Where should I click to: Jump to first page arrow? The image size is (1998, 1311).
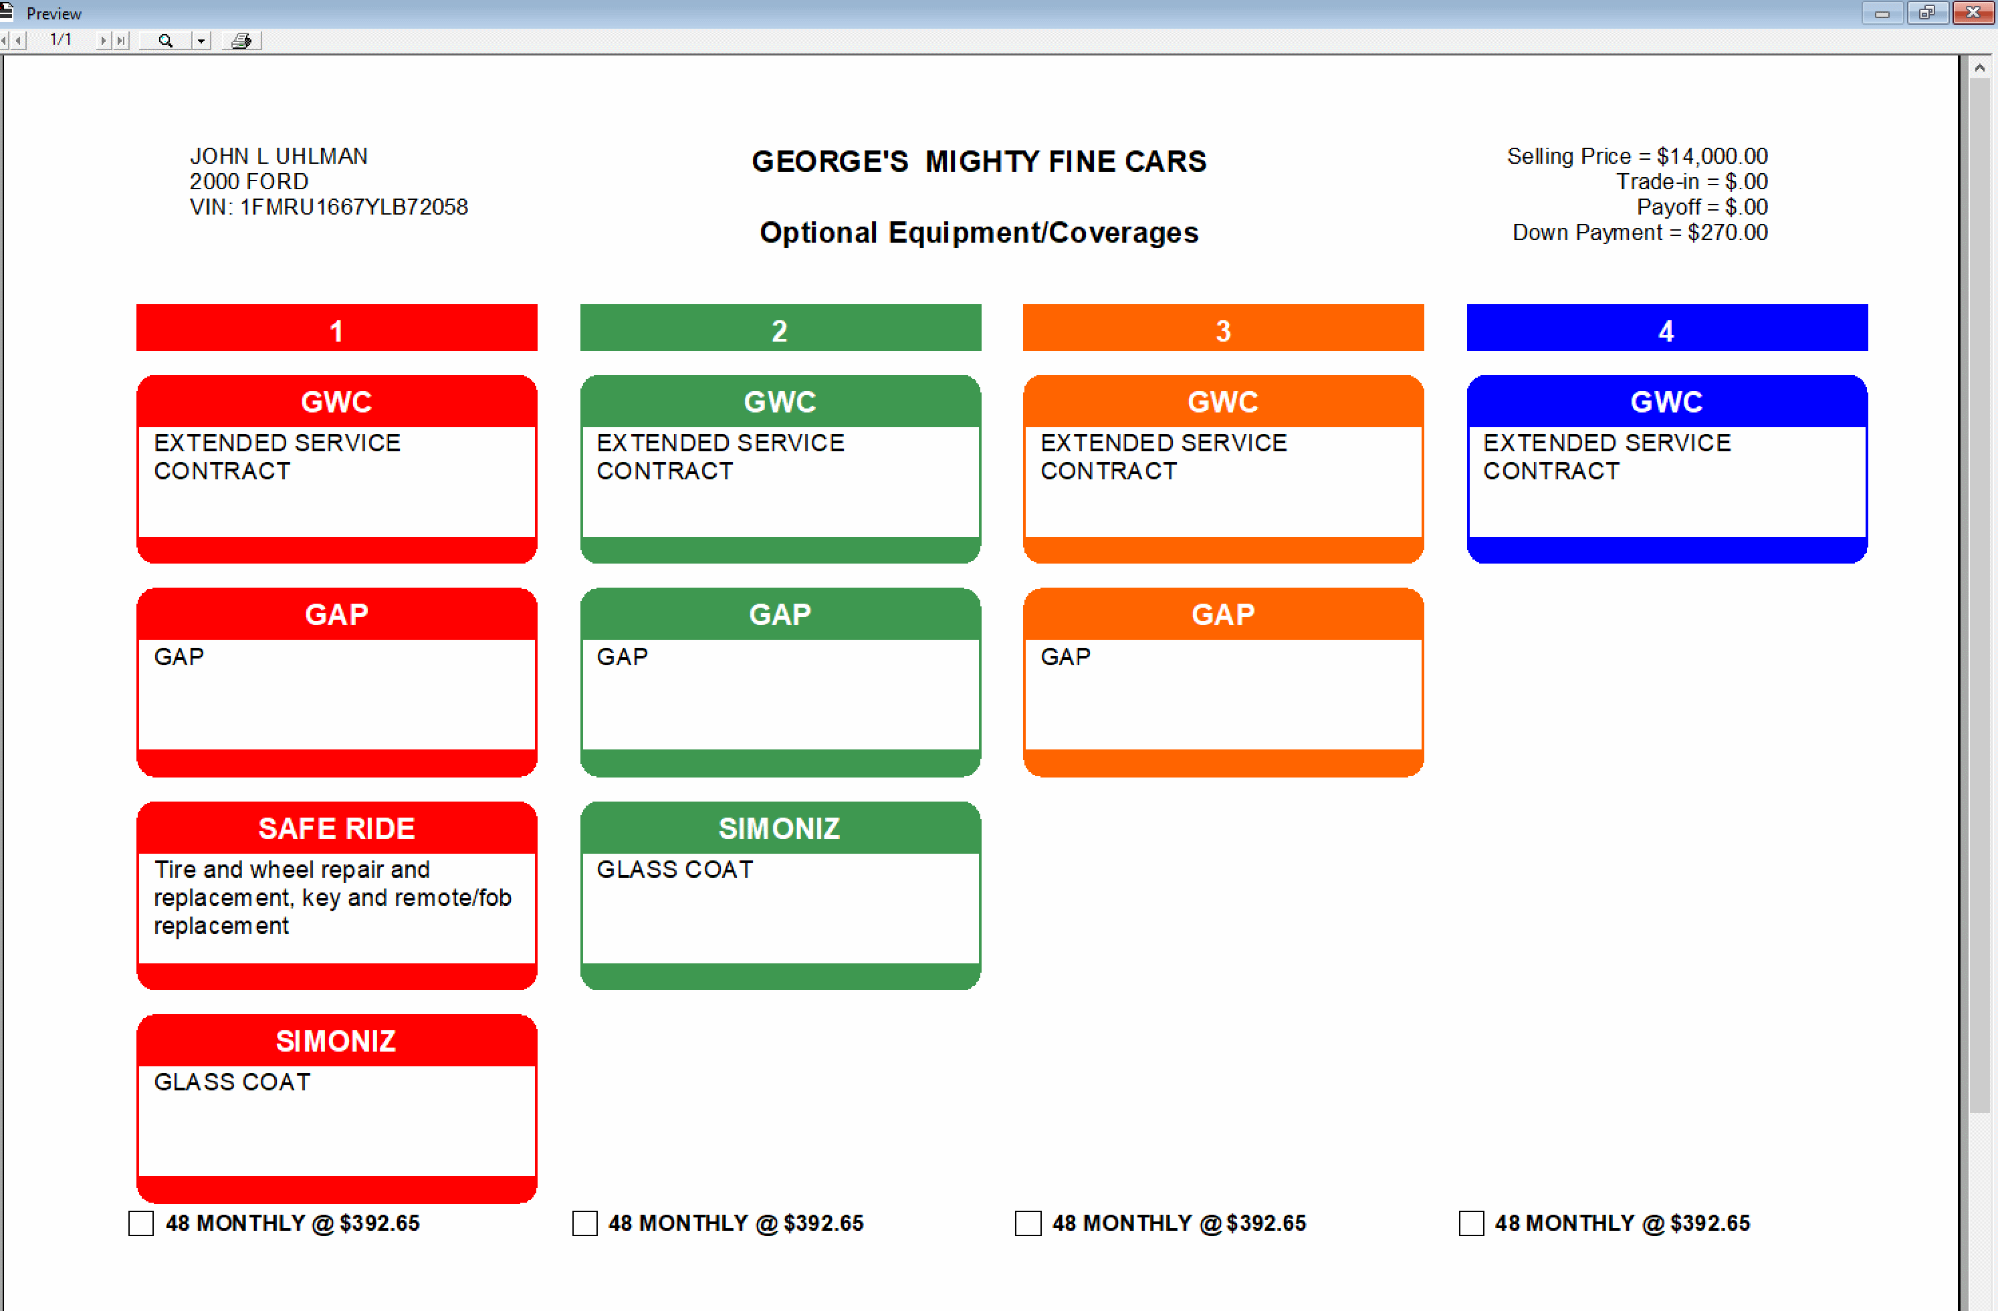click(4, 40)
